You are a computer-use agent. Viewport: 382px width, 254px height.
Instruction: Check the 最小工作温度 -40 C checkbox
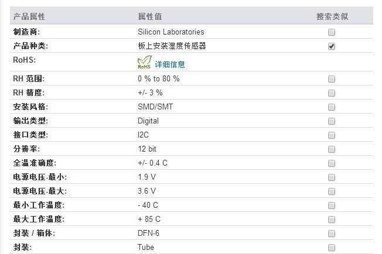click(332, 205)
